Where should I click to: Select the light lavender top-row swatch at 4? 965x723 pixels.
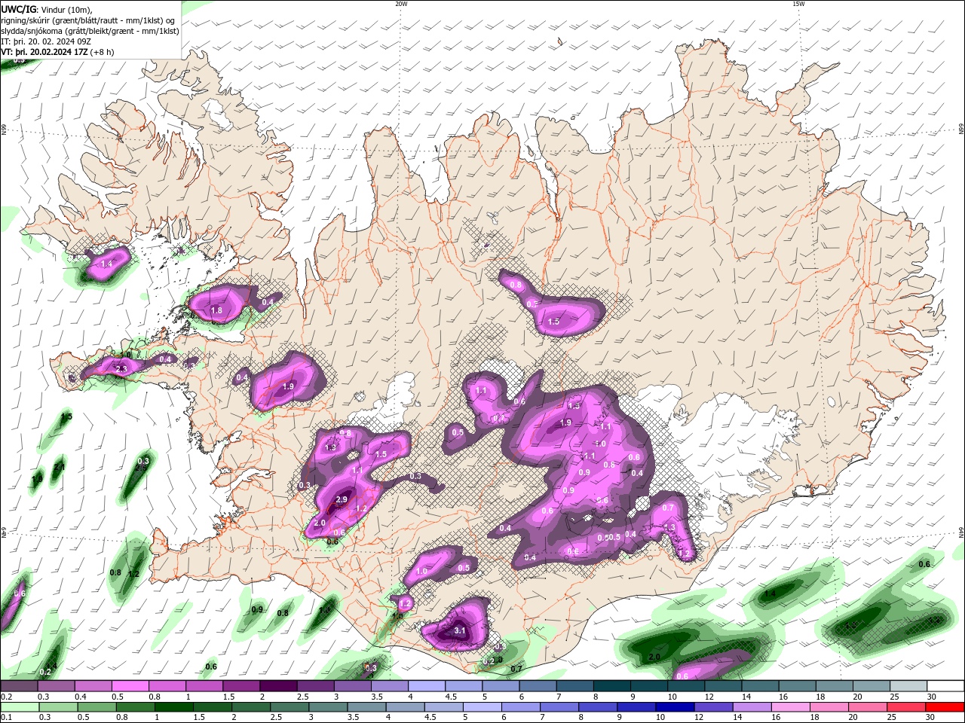[426, 686]
